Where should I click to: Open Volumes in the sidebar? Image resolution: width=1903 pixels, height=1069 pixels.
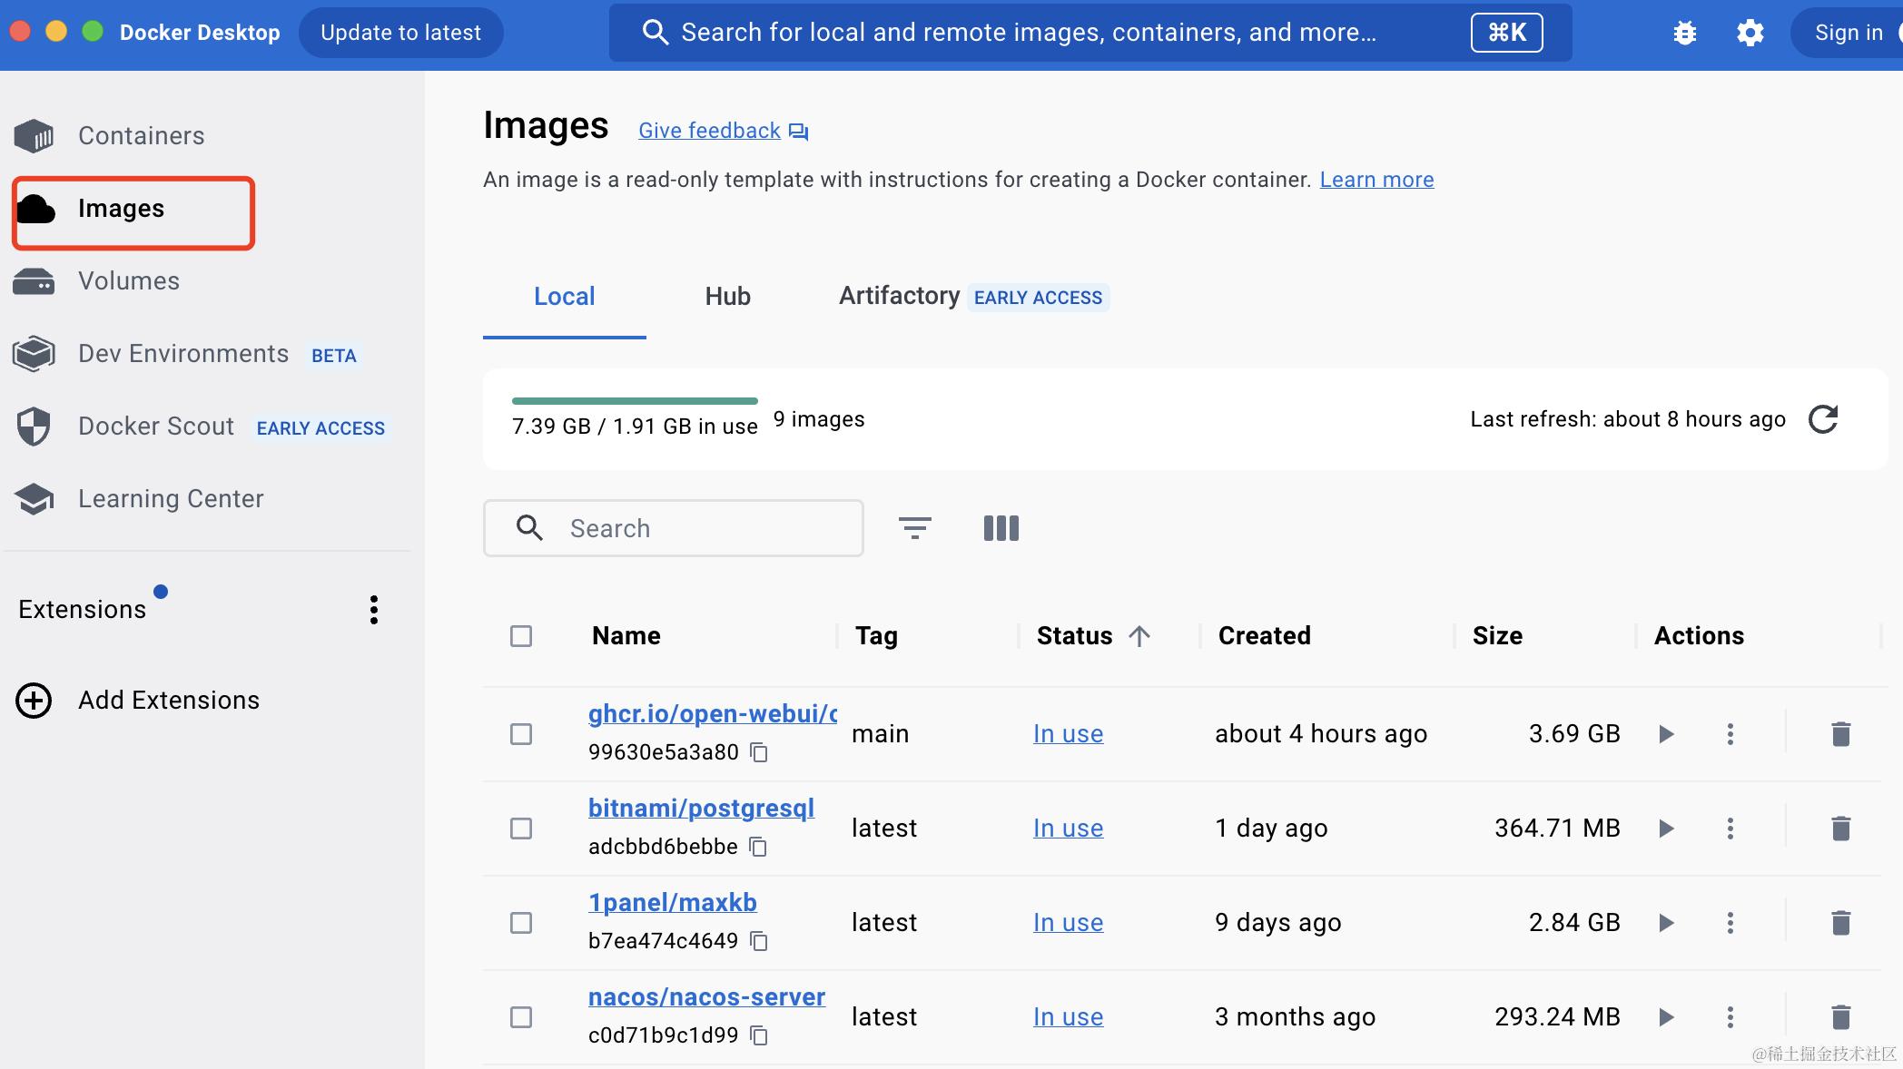click(129, 281)
